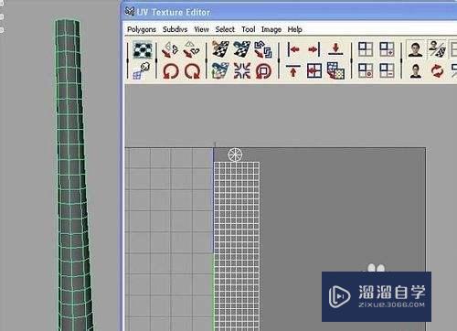457x331 pixels.
Task: Toggle filtered image display icon
Action: point(437,49)
